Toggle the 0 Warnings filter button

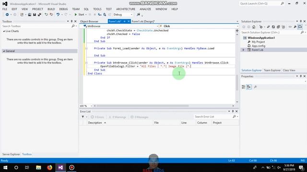click(117, 117)
